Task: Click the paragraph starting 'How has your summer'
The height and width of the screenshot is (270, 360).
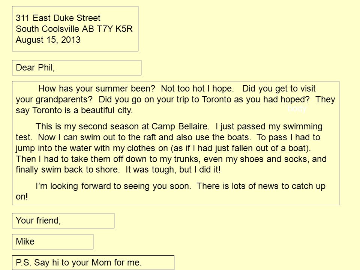Action: tap(175, 99)
